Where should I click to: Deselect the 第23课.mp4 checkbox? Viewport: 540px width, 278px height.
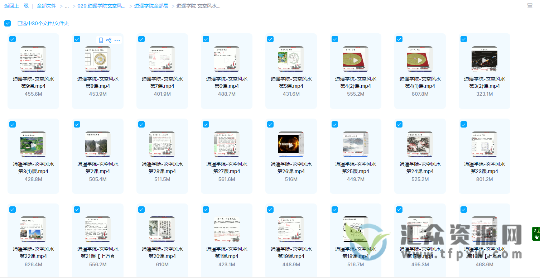(x=464, y=124)
